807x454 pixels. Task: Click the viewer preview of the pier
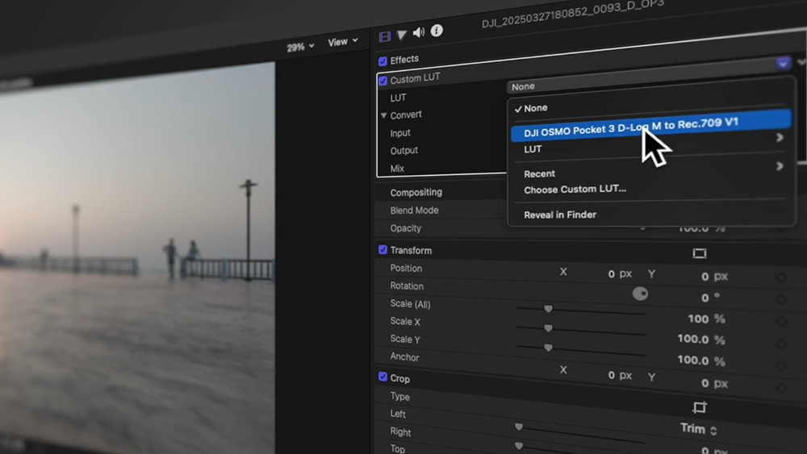(x=137, y=257)
